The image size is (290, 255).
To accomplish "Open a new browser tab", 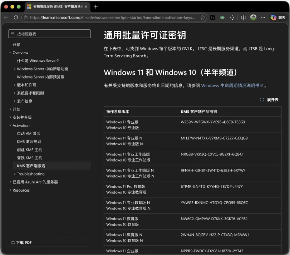I will click(x=96, y=7).
